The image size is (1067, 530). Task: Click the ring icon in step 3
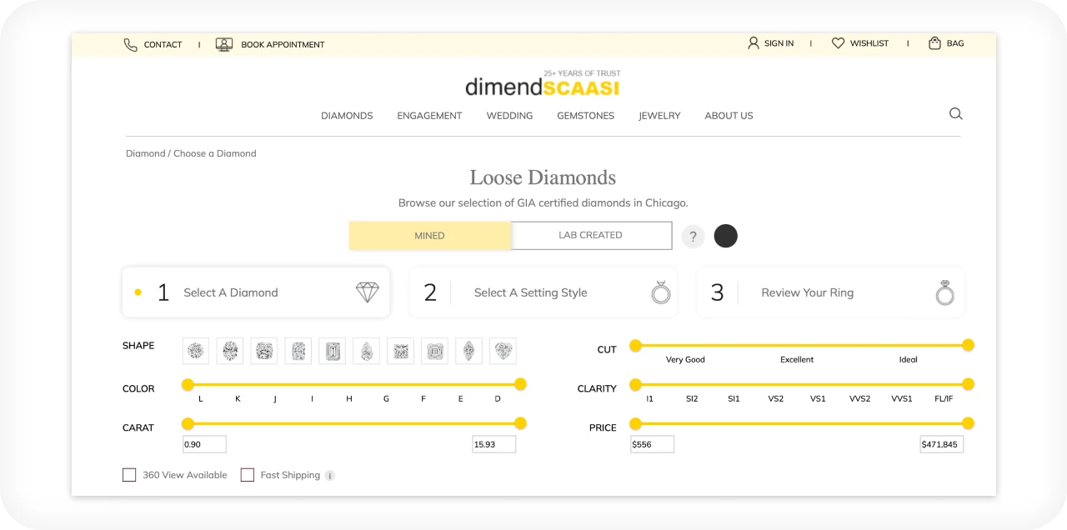coord(944,292)
